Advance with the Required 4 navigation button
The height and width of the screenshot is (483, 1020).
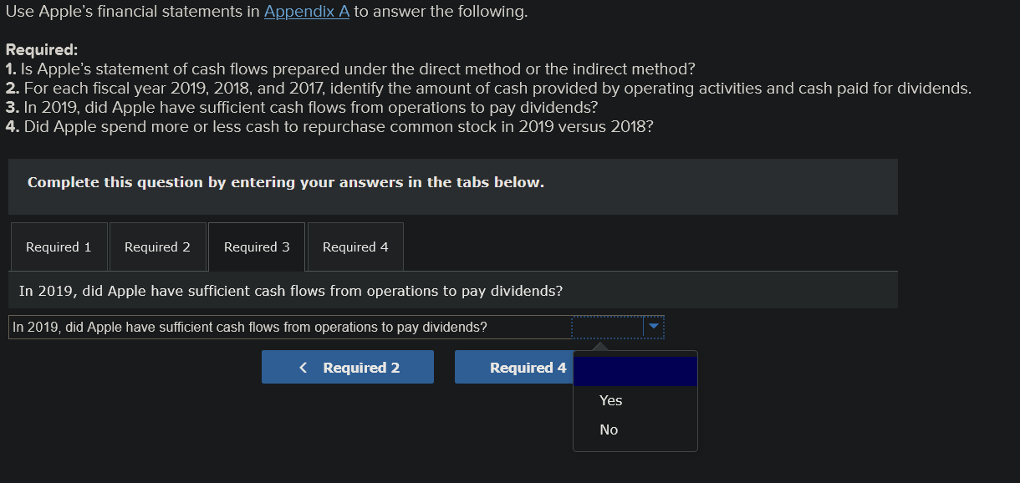[513, 367]
